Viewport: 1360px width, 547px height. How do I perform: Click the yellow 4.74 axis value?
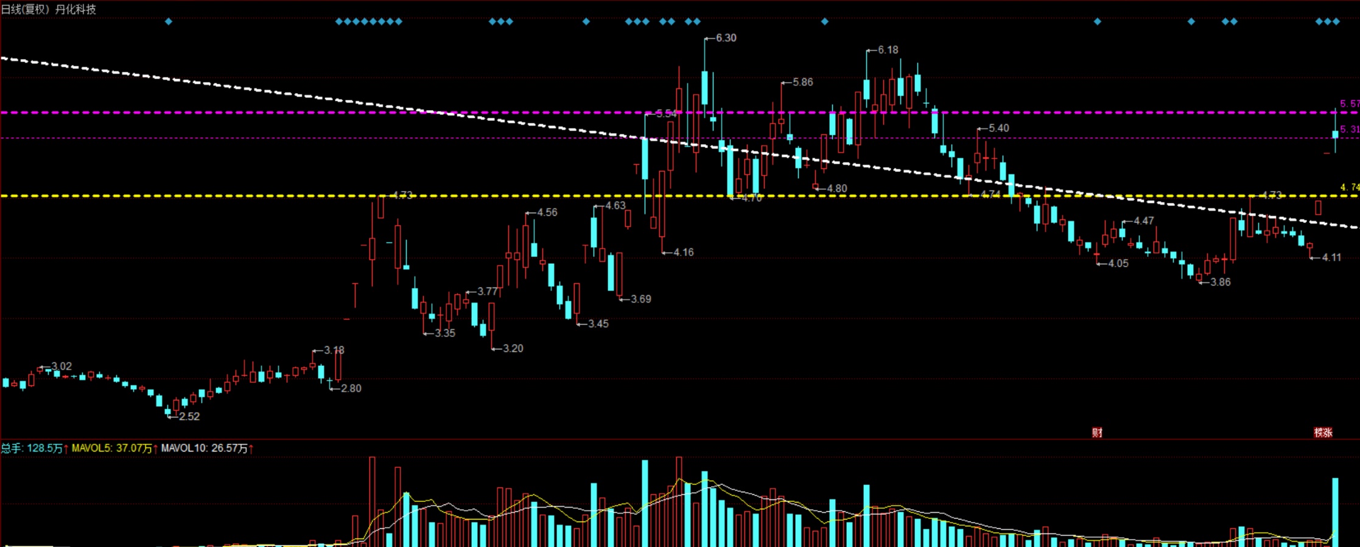coord(1350,187)
